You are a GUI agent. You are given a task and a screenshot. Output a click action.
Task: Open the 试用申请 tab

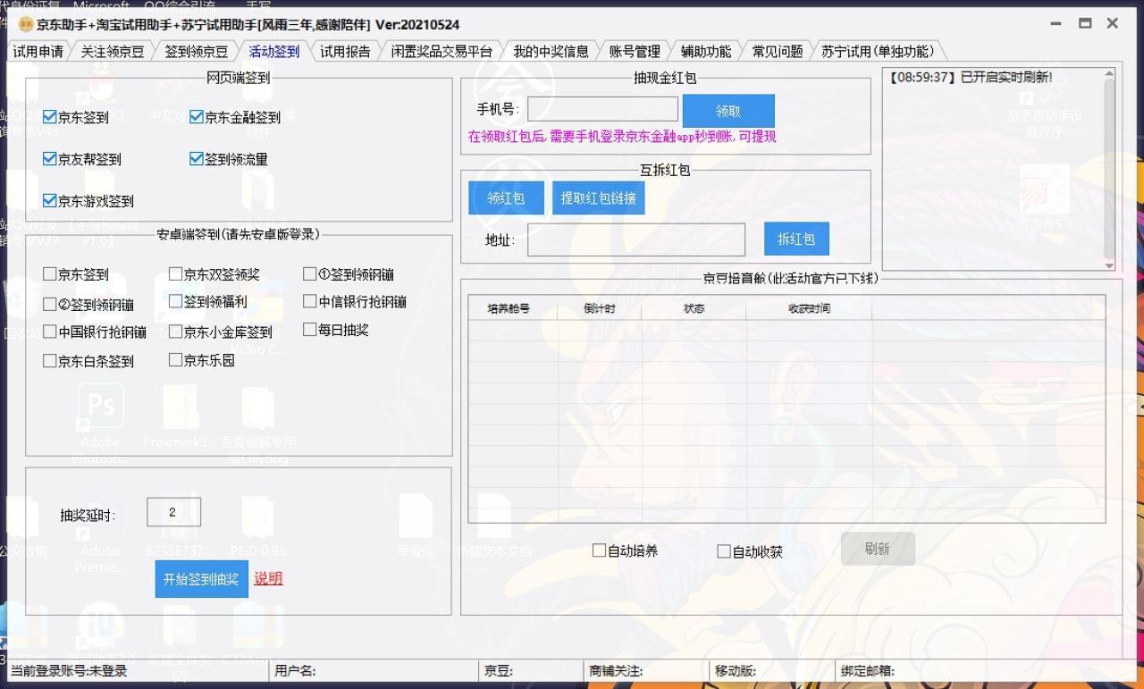38,52
